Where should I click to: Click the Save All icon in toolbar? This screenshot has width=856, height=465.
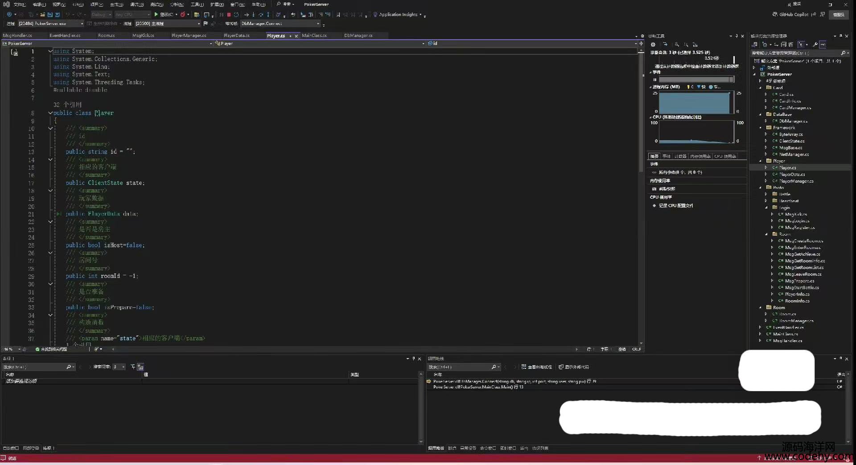(x=58, y=14)
